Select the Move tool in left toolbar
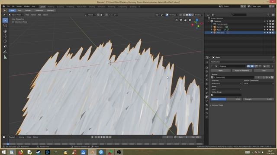 point(5,36)
